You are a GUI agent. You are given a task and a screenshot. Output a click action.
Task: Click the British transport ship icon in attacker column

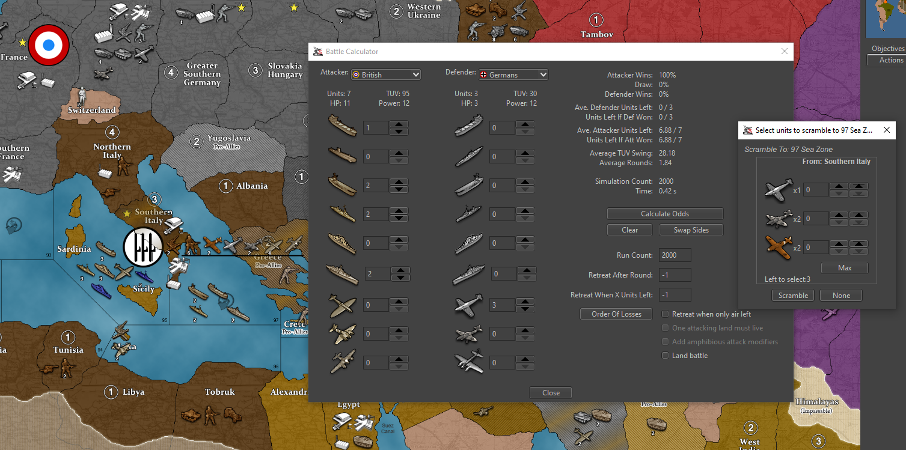pos(342,127)
